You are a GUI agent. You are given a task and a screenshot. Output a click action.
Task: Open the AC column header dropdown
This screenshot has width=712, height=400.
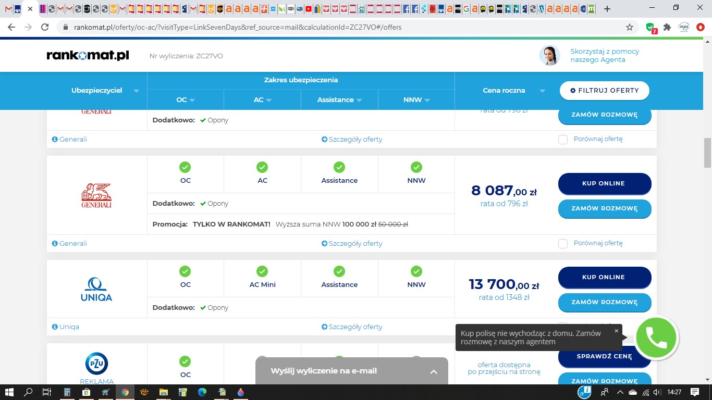tap(262, 99)
